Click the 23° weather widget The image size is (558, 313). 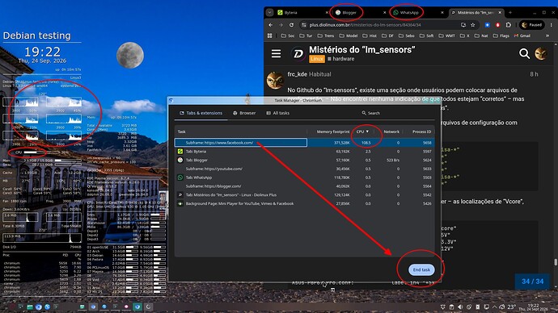coord(508,307)
